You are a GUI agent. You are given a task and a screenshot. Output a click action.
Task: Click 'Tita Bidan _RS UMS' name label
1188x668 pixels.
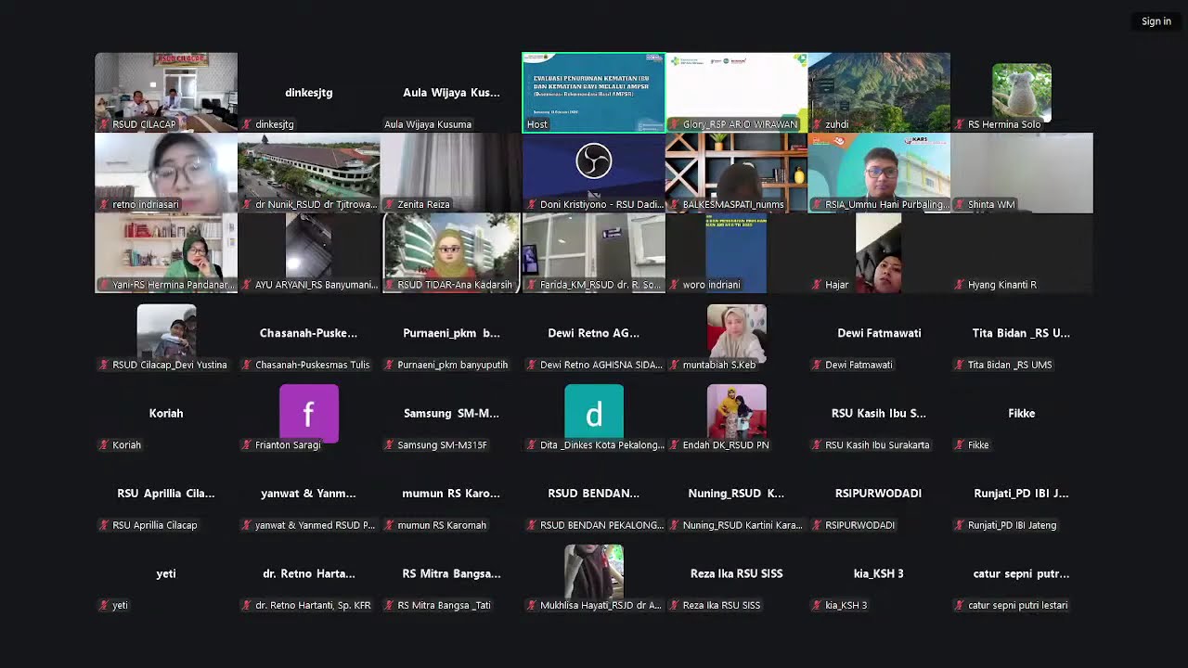point(1010,366)
